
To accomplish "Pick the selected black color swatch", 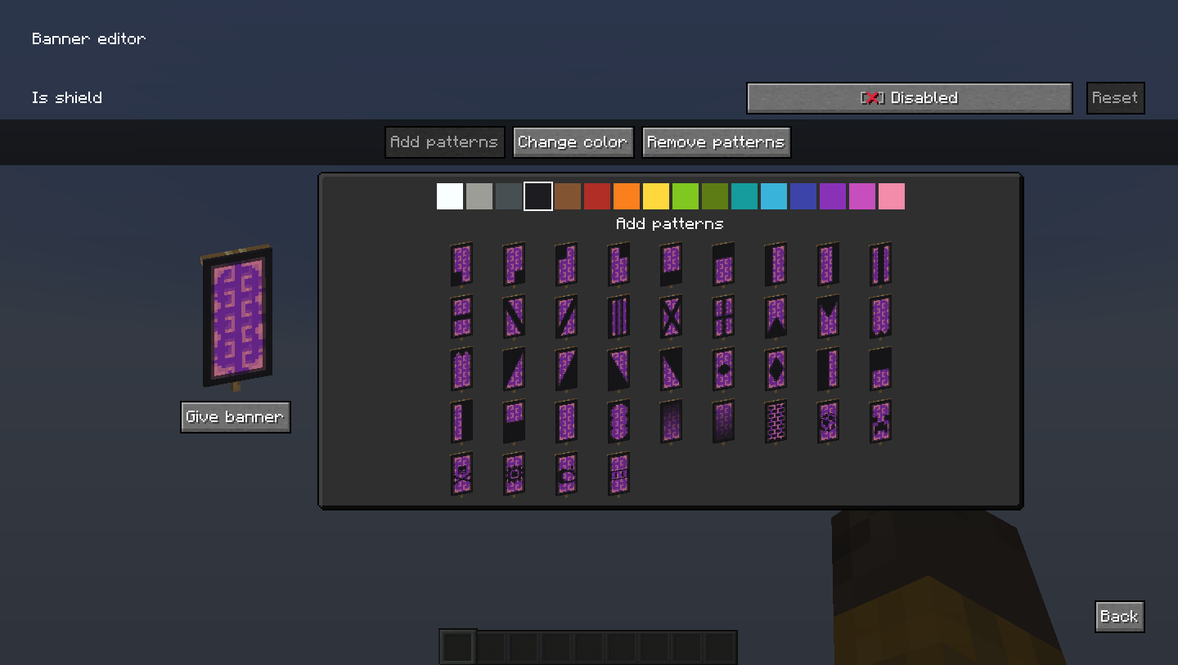I will click(x=538, y=196).
